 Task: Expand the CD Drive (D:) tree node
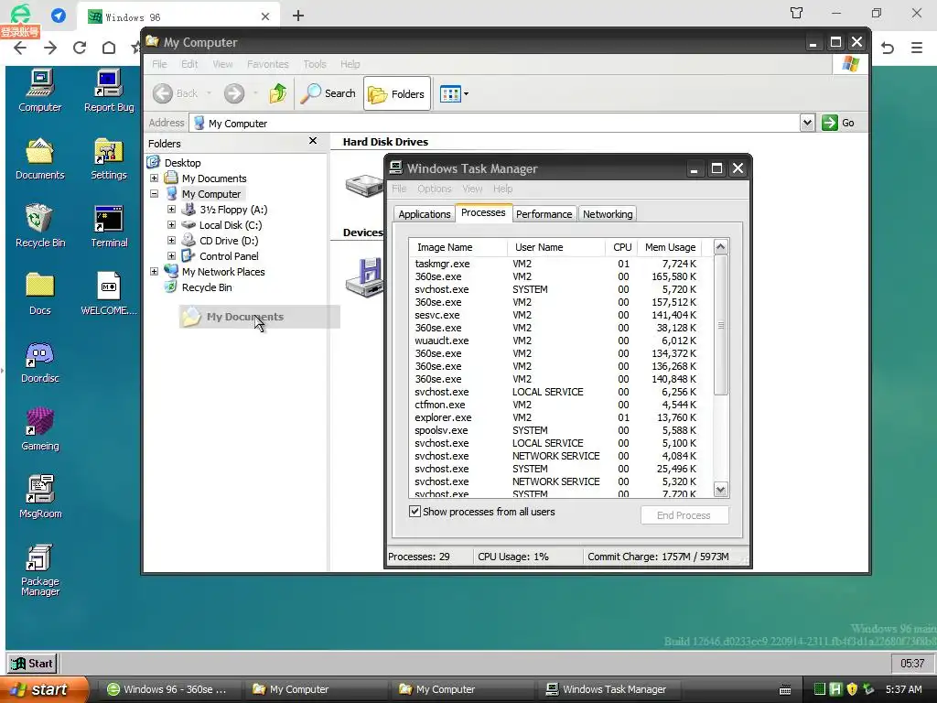click(x=171, y=241)
